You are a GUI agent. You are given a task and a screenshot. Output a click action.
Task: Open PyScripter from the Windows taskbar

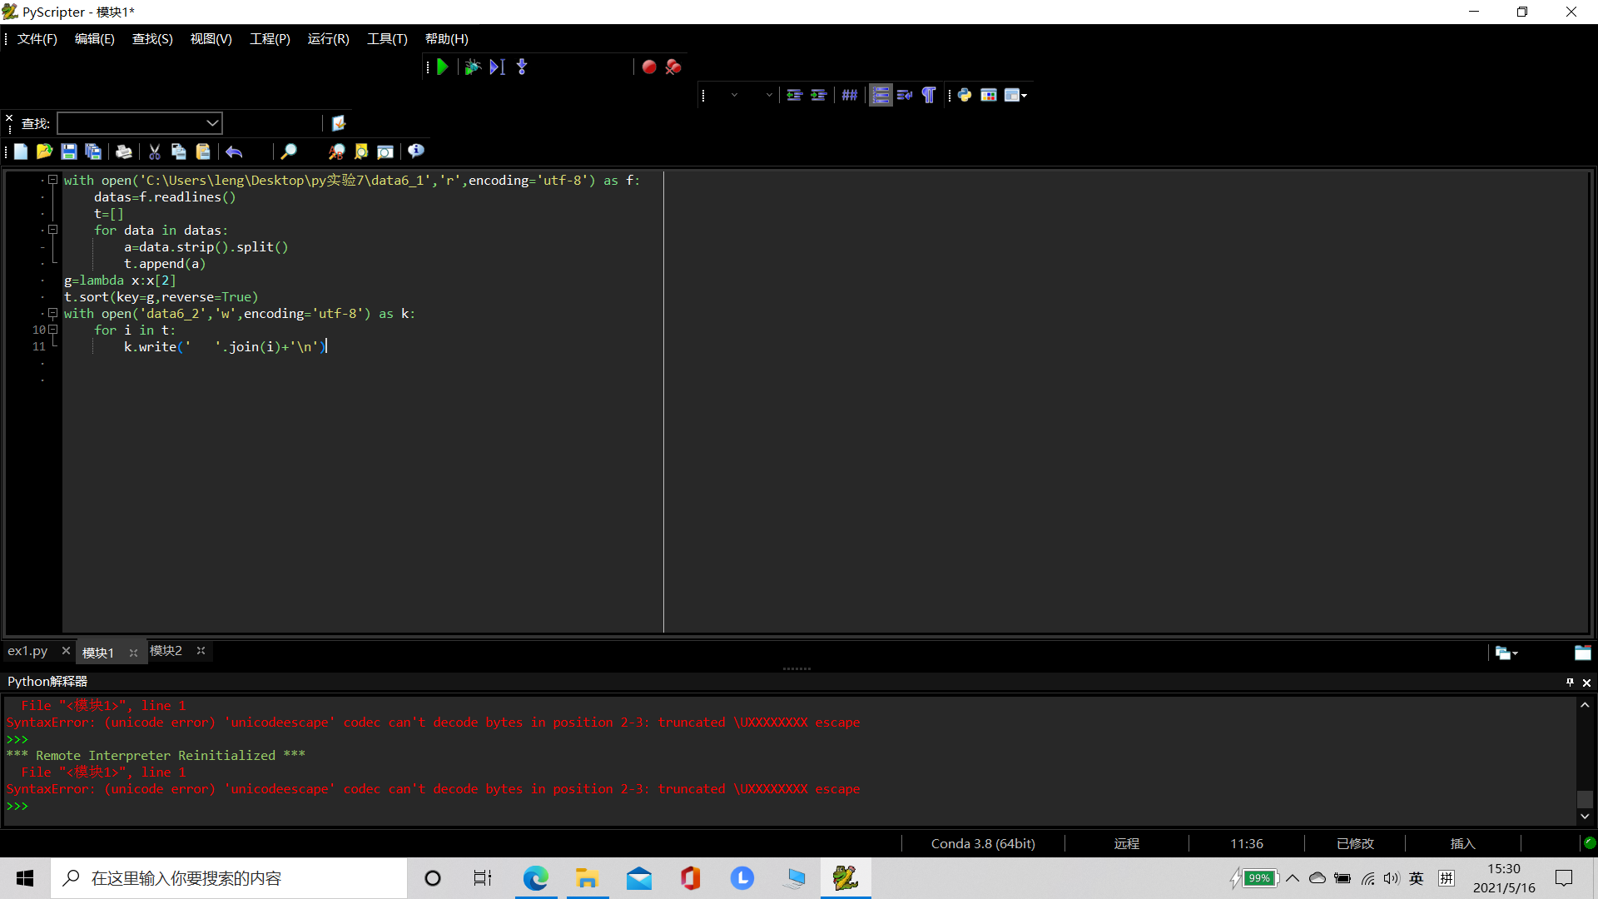(x=845, y=878)
